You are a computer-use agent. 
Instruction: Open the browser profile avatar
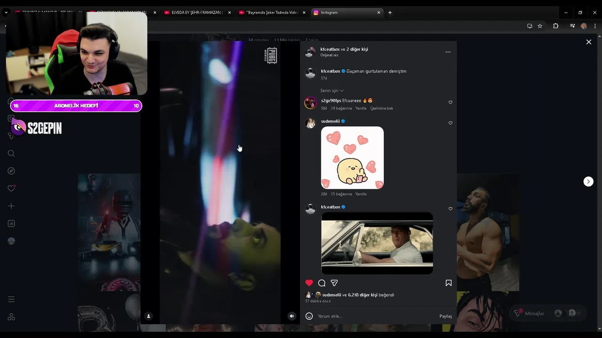(x=584, y=26)
